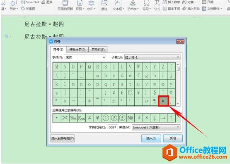This screenshot has width=230, height=164.
Task: Select the letter k in symbol grid
Action: tap(57, 84)
